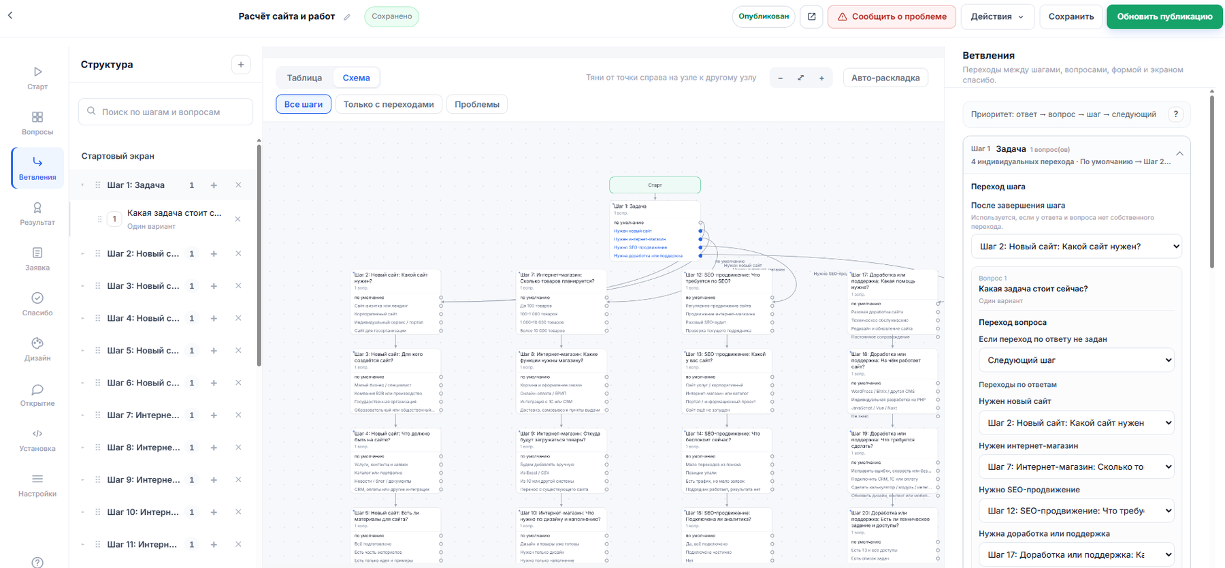Go back using the top-left arrow

[x=10, y=16]
